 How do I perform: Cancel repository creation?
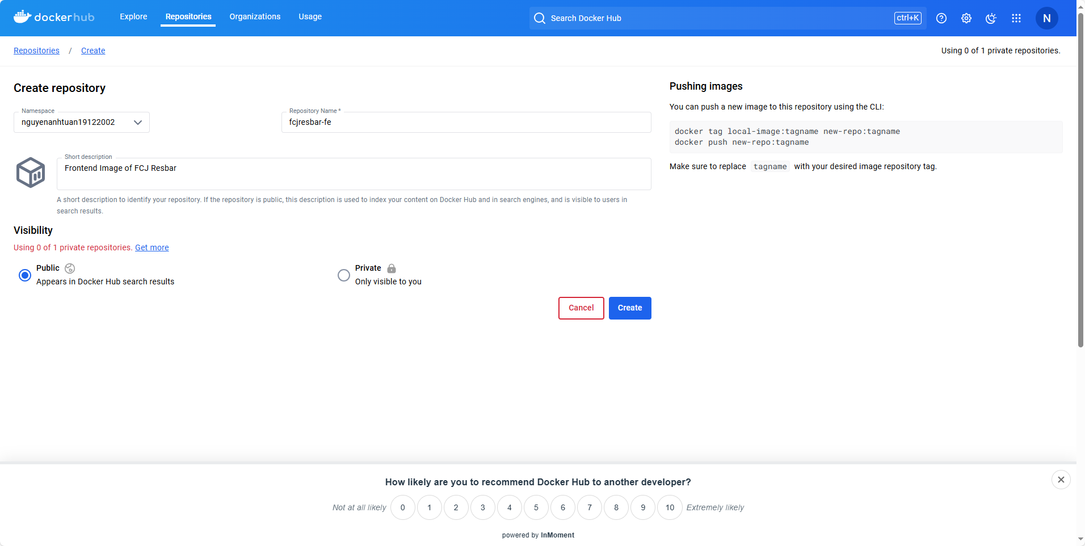click(581, 308)
